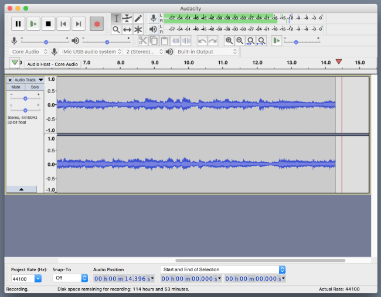This screenshot has width=381, height=297.
Task: Open the Audio Position format arrow
Action: point(152,278)
